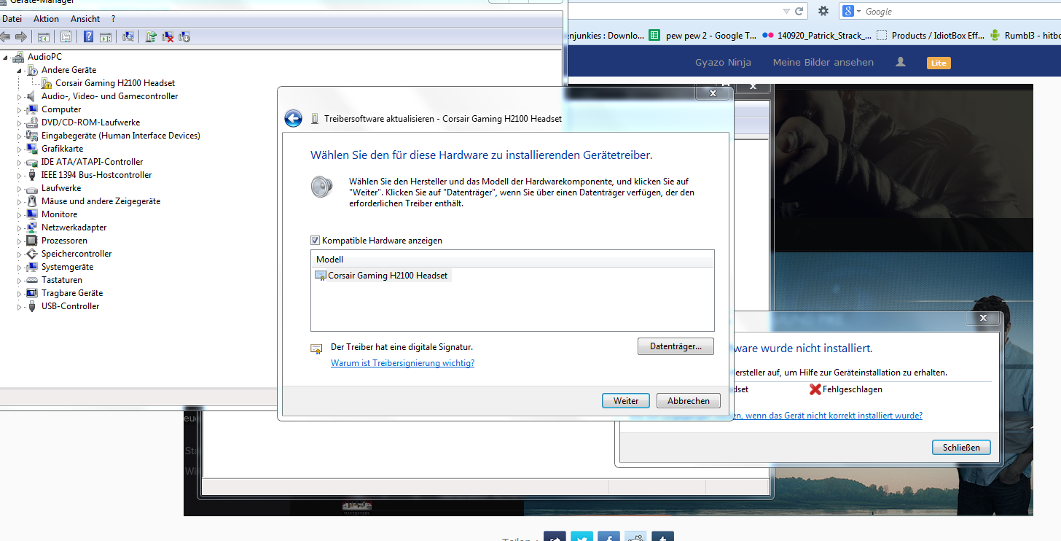
Task: Click Meine Bilder ansehen link
Action: [x=823, y=62]
